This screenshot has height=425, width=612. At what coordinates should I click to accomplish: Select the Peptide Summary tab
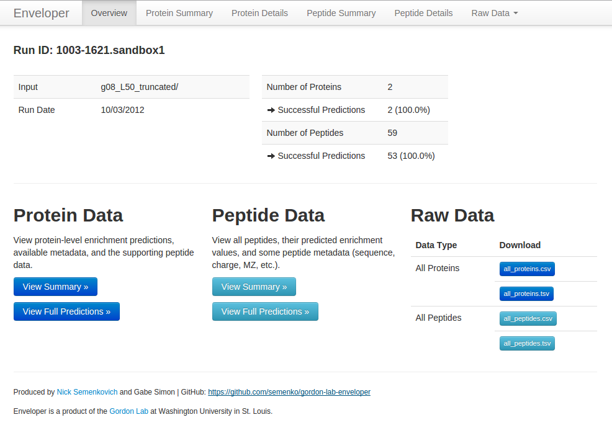point(341,13)
